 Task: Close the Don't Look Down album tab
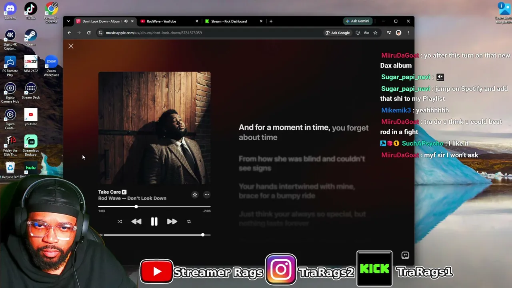pos(132,21)
